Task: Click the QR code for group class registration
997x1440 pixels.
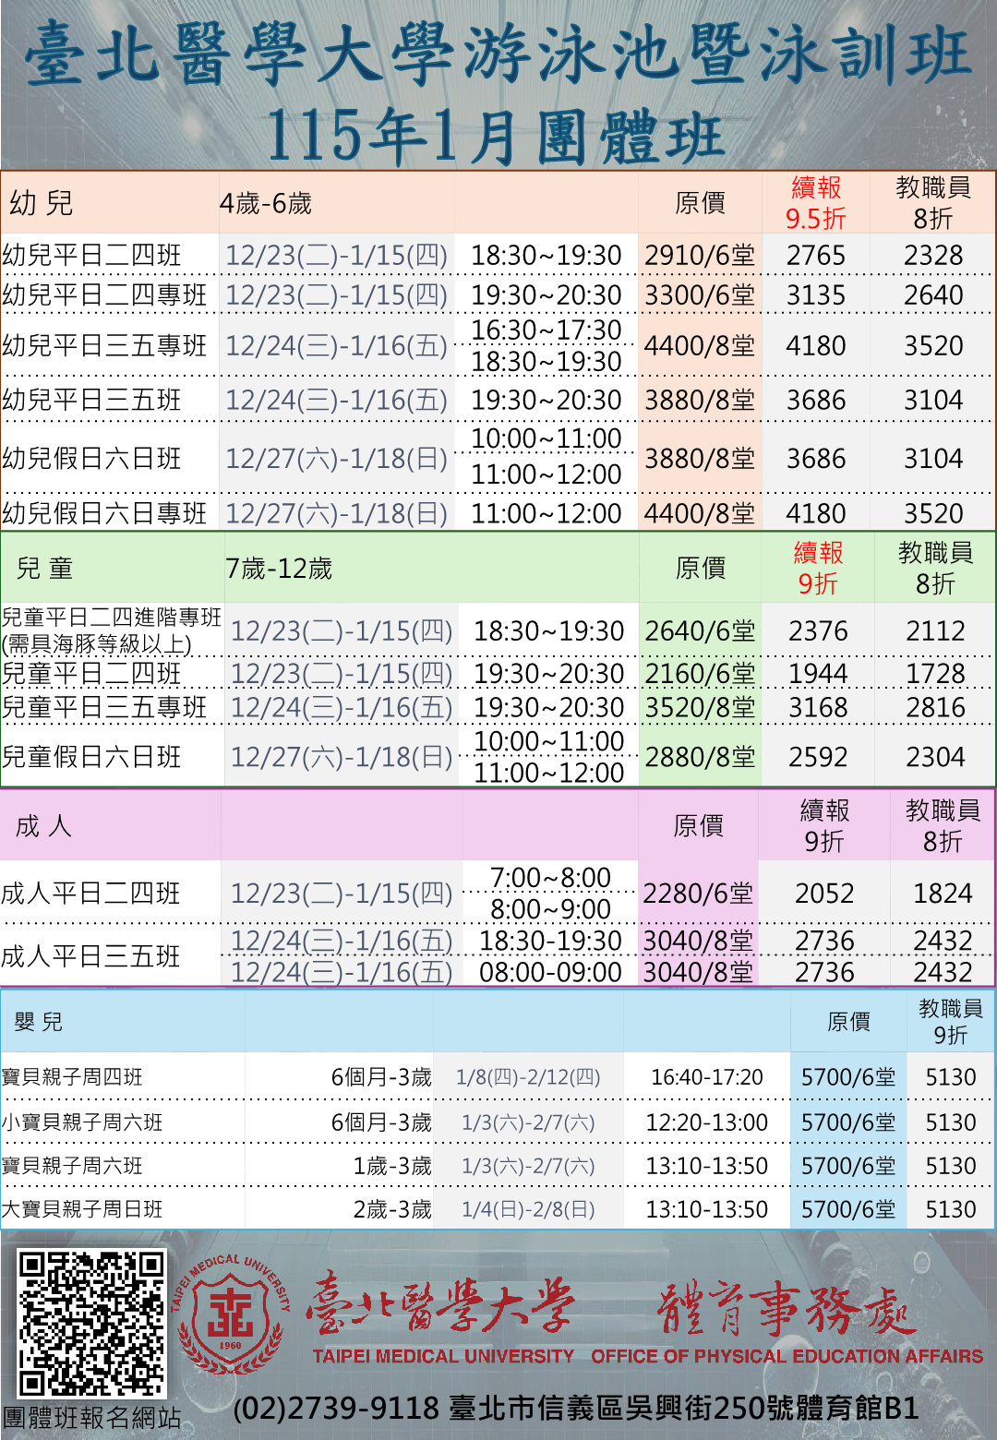Action: tap(91, 1323)
